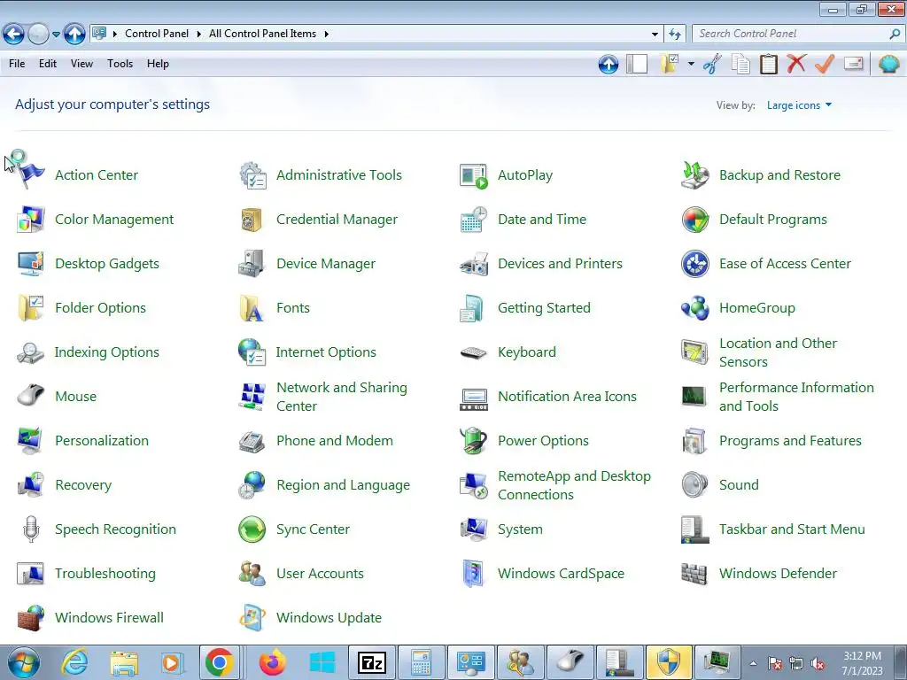The width and height of the screenshot is (907, 680).
Task: Open the Sound speaker icon
Action: tap(694, 485)
